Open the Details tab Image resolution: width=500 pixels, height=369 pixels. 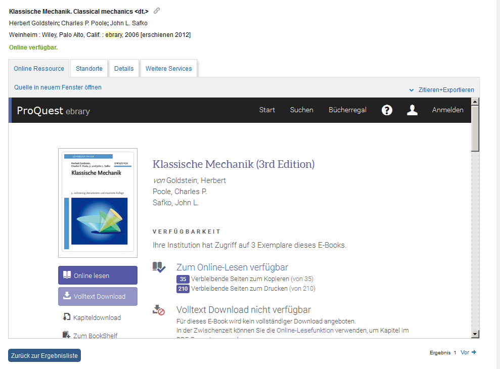[x=124, y=68]
